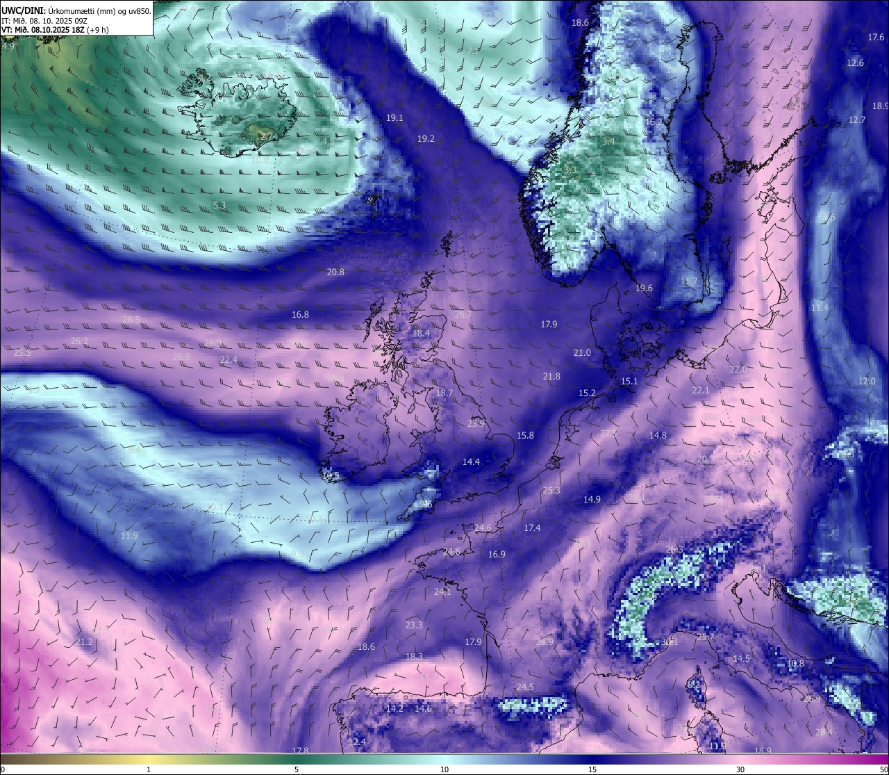Click the 12.6 value label

coord(855,63)
